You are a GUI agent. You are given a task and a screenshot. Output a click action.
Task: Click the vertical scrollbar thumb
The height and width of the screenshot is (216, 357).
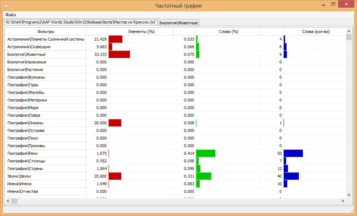(x=349, y=37)
